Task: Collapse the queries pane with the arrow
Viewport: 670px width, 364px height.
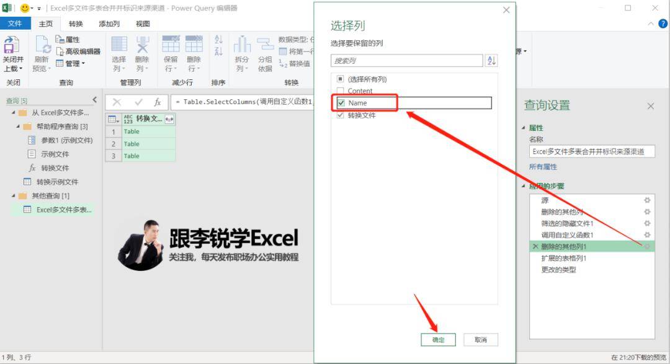Action: tap(94, 100)
